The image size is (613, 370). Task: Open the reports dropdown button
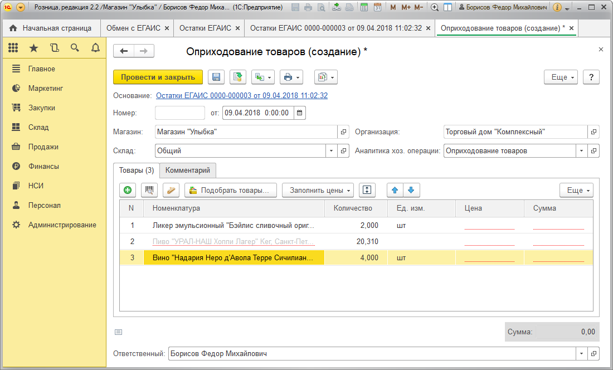pos(326,77)
